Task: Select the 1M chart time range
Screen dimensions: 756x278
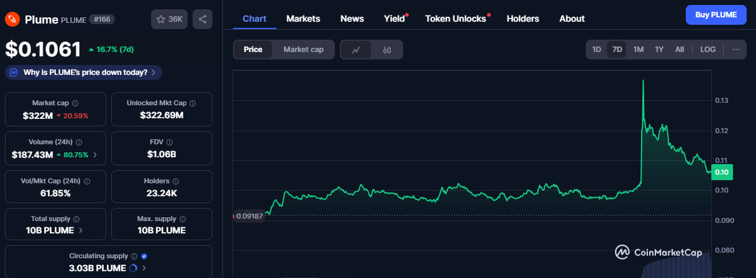Action: click(x=638, y=50)
